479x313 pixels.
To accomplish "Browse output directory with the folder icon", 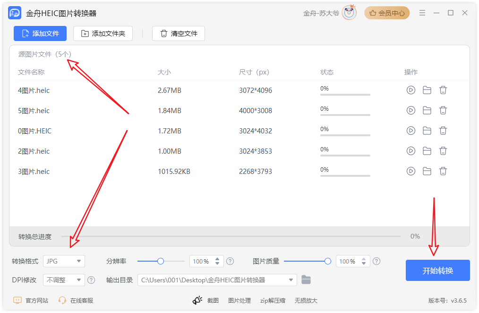I will tap(306, 280).
